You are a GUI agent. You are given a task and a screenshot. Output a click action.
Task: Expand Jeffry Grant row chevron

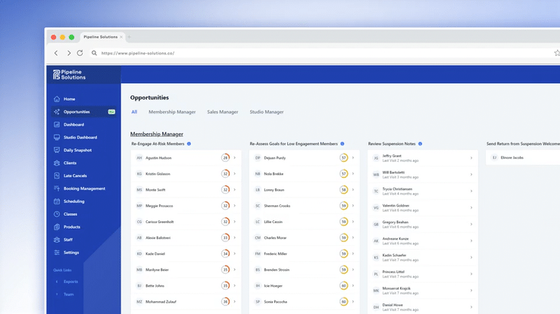[x=471, y=158]
